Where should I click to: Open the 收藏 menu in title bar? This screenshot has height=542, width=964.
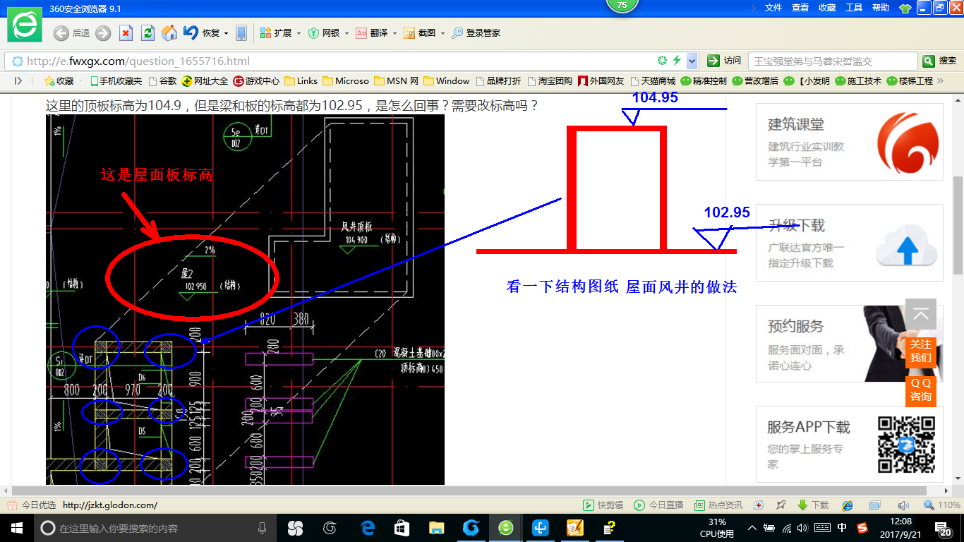(x=827, y=8)
